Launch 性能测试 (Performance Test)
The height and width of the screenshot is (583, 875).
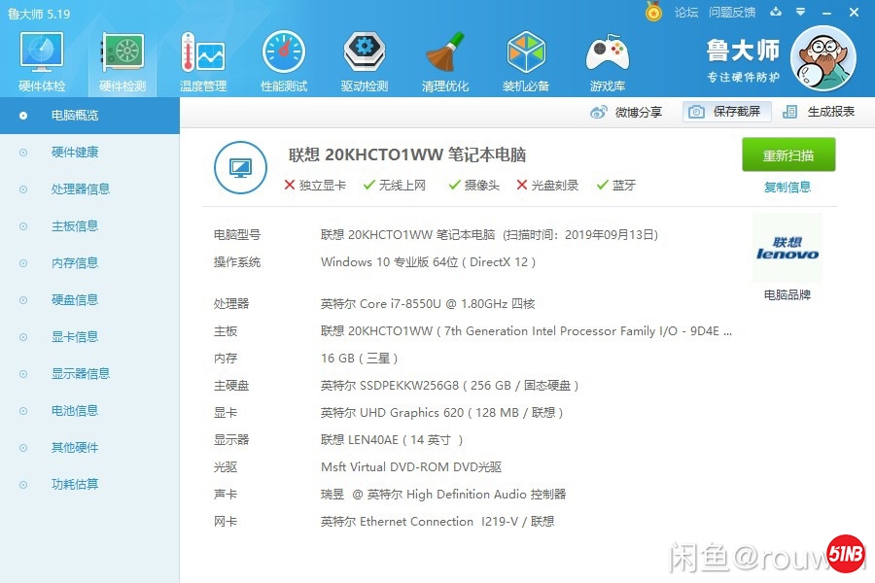coord(283,58)
